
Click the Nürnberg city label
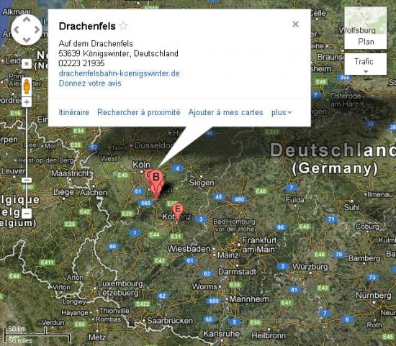[x=373, y=295]
